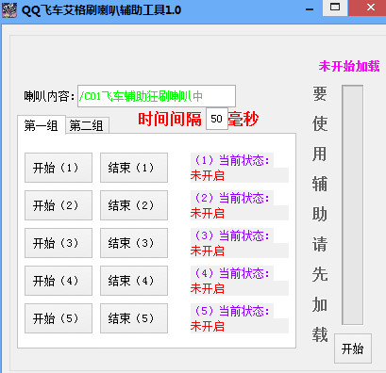The image size is (386, 373).
Task: Click the （1）当前状态 label
Action: [x=232, y=160]
